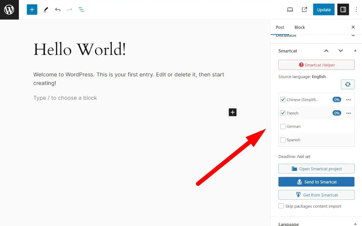This screenshot has height=226, width=362.
Task: Toggle the settings sidebar panel
Action: [343, 10]
